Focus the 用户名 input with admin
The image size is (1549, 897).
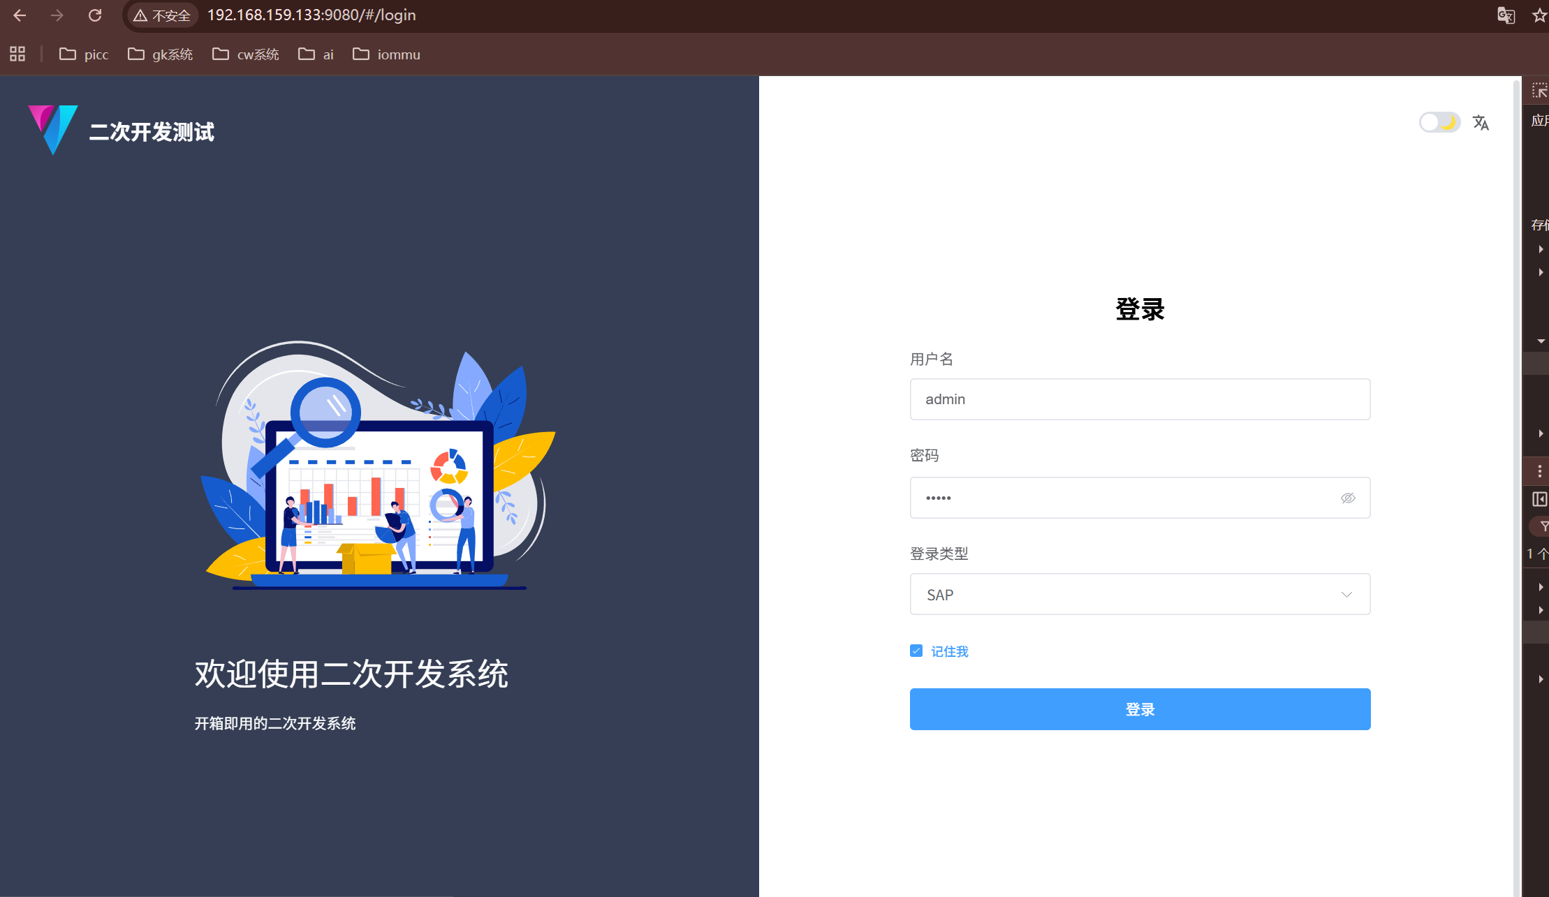pyautogui.click(x=1140, y=399)
